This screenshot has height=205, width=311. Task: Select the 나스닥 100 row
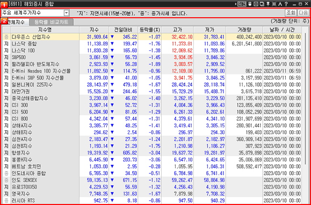[152, 50]
